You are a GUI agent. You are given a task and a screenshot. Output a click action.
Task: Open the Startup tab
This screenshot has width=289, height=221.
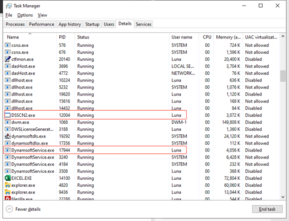pyautogui.click(x=92, y=24)
